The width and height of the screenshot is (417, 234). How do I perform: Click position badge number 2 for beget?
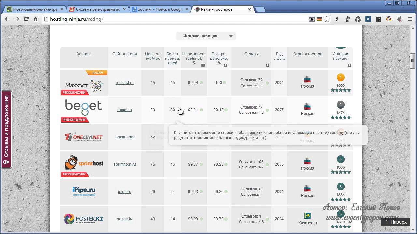(340, 105)
